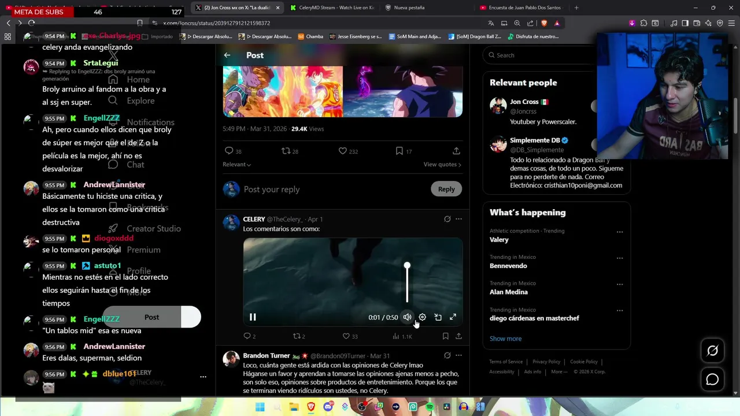Pause the CELERY video
The height and width of the screenshot is (416, 740).
point(253,317)
